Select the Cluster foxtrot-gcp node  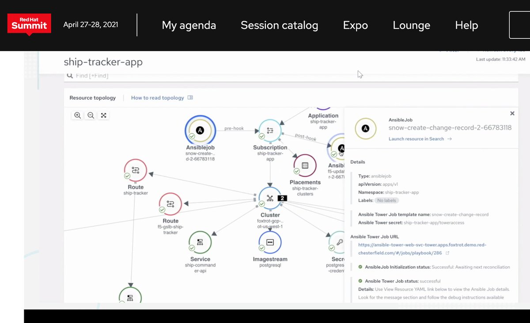(x=270, y=199)
